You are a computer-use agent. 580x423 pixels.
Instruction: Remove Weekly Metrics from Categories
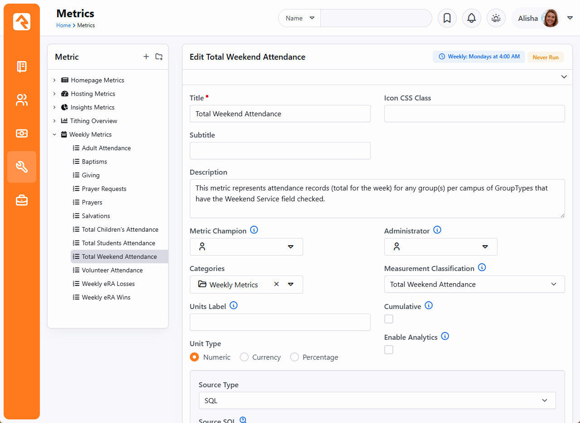(x=276, y=284)
